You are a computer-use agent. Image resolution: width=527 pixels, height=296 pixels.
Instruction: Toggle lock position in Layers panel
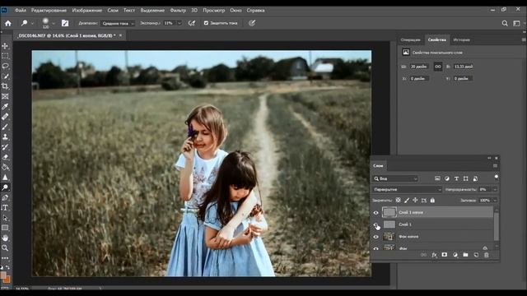pos(415,201)
